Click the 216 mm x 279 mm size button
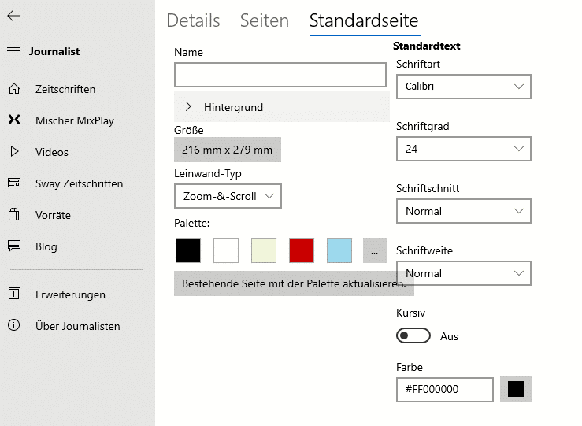This screenshot has height=426, width=582. tap(228, 150)
